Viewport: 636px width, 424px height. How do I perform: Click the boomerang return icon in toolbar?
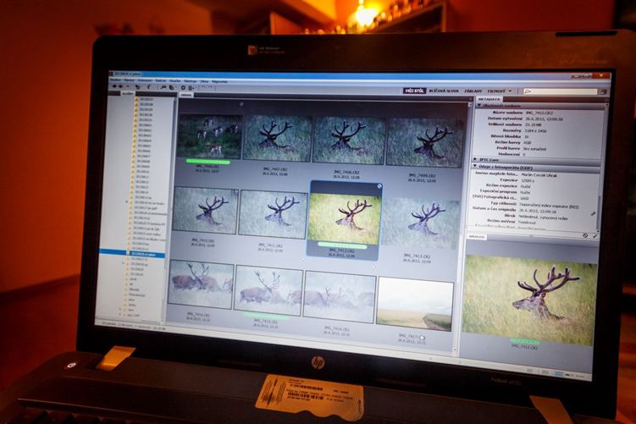click(149, 86)
